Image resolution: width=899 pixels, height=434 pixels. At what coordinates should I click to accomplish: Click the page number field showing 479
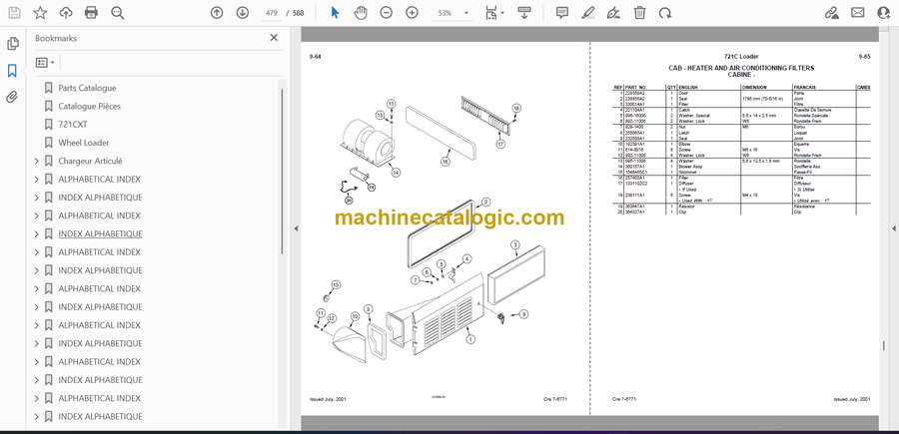tap(272, 13)
